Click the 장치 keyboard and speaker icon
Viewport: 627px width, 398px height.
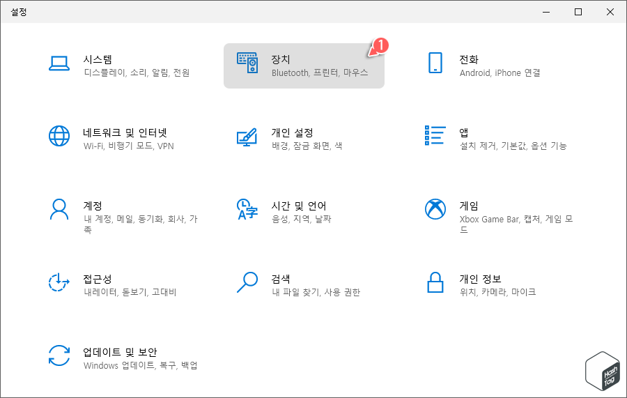[247, 63]
